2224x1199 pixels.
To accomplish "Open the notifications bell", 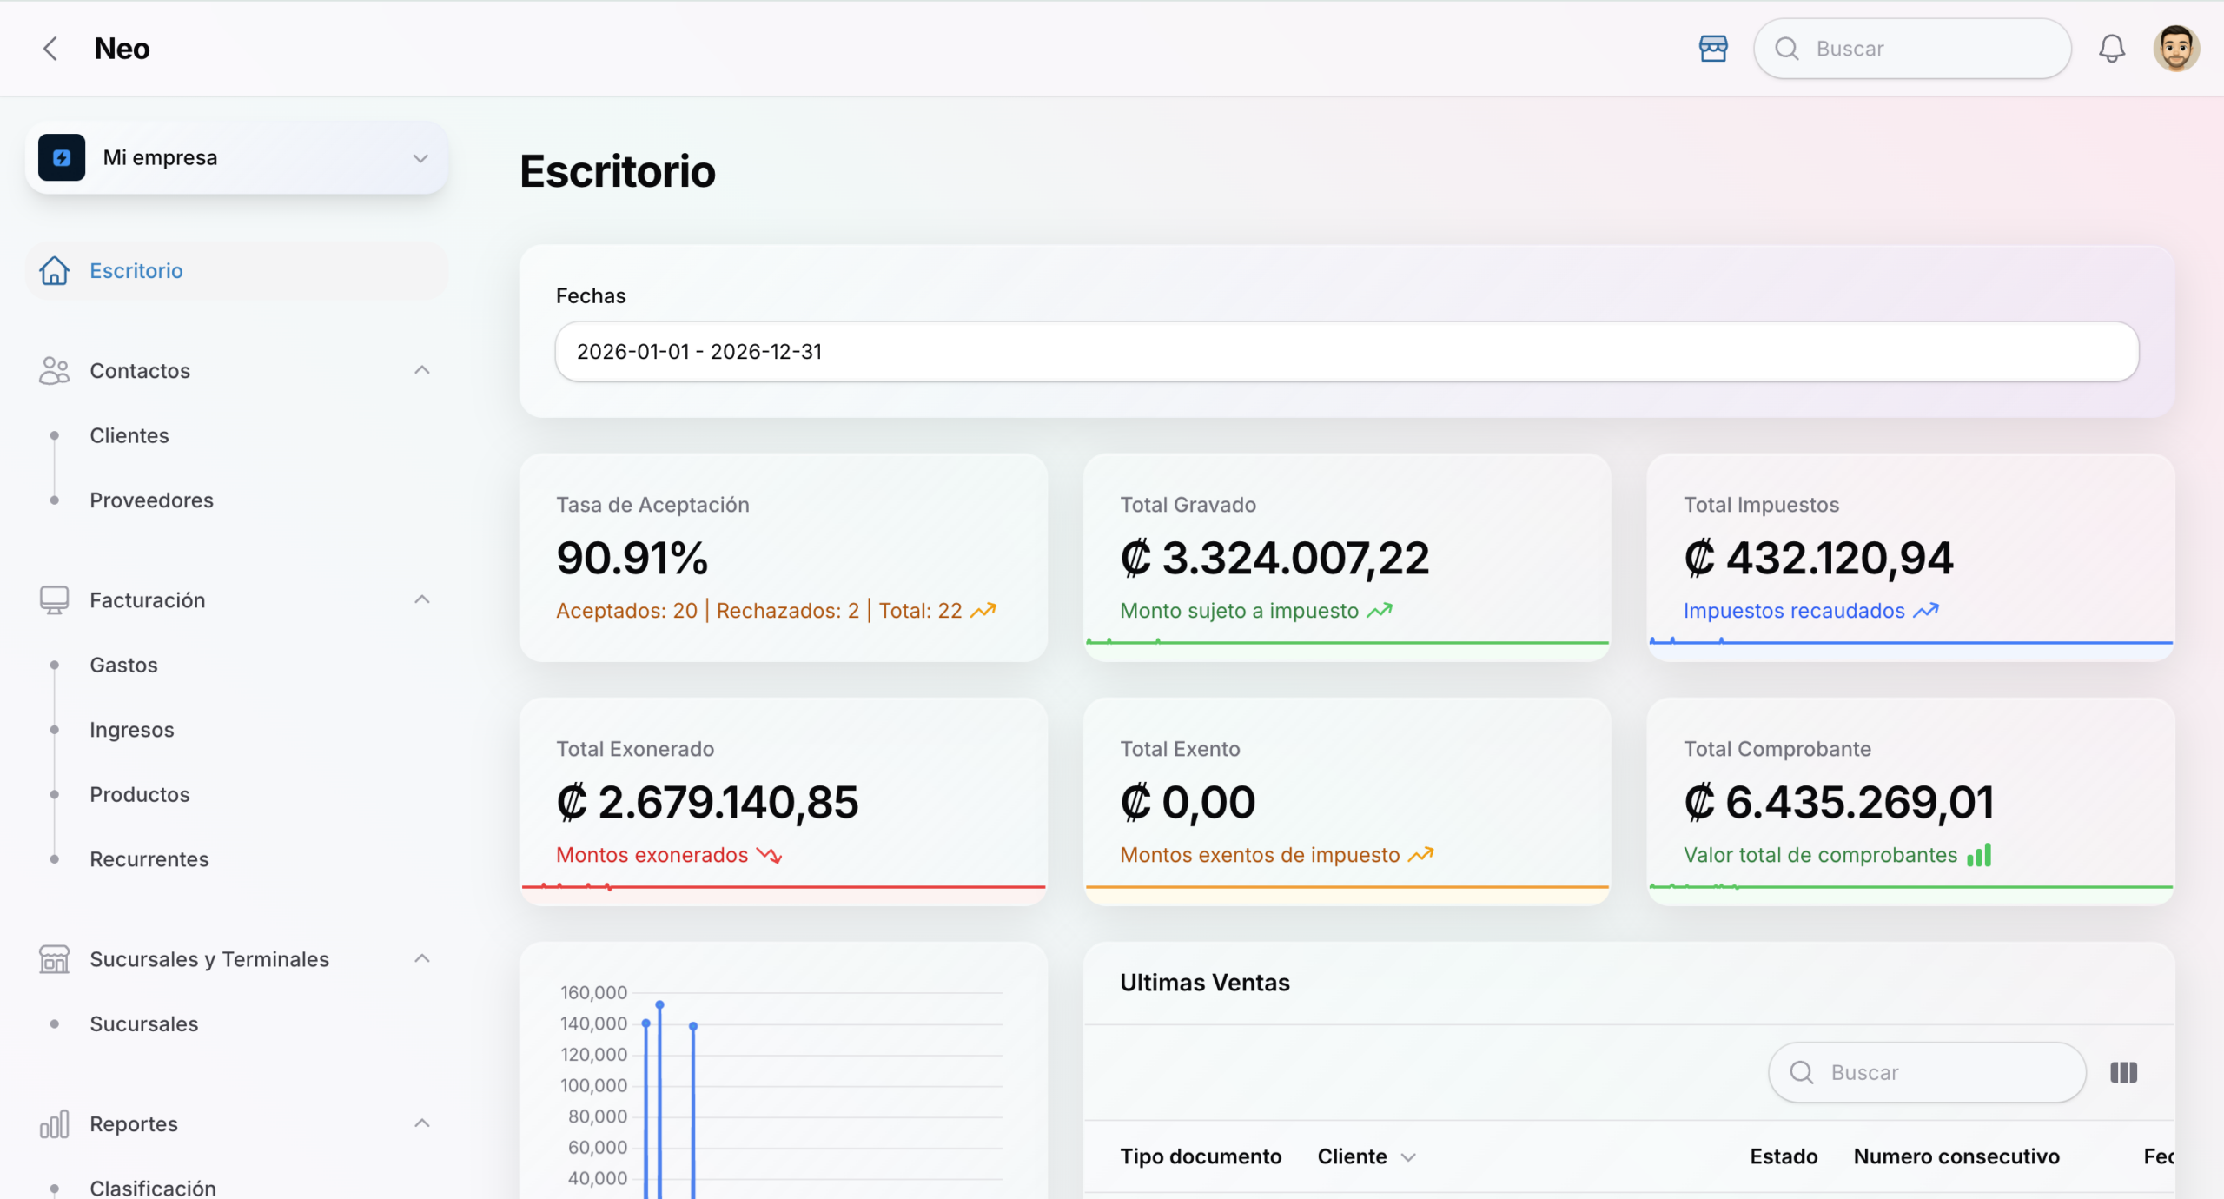I will 2111,49.
